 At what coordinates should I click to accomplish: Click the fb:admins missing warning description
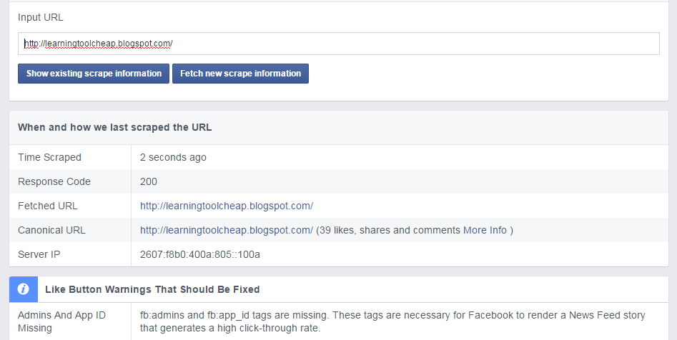(392, 321)
